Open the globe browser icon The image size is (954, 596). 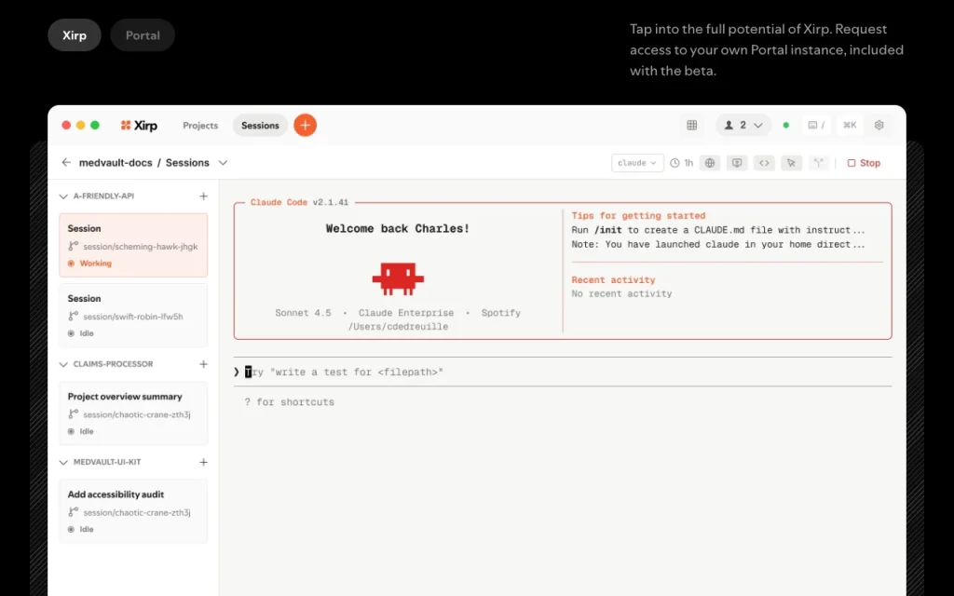click(x=710, y=163)
